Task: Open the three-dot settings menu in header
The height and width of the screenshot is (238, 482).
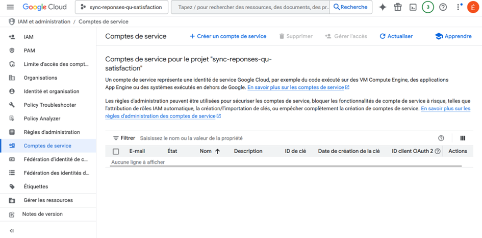Action: pos(459,7)
